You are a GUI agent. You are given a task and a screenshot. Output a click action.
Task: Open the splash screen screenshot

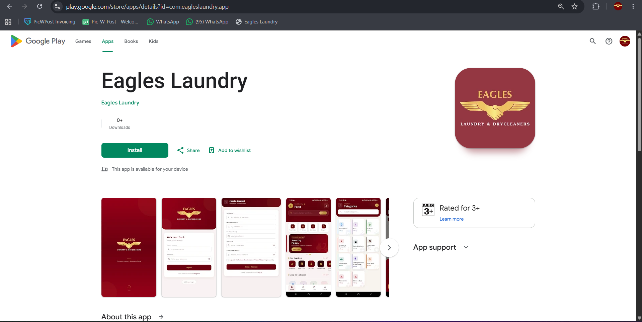[x=129, y=247]
